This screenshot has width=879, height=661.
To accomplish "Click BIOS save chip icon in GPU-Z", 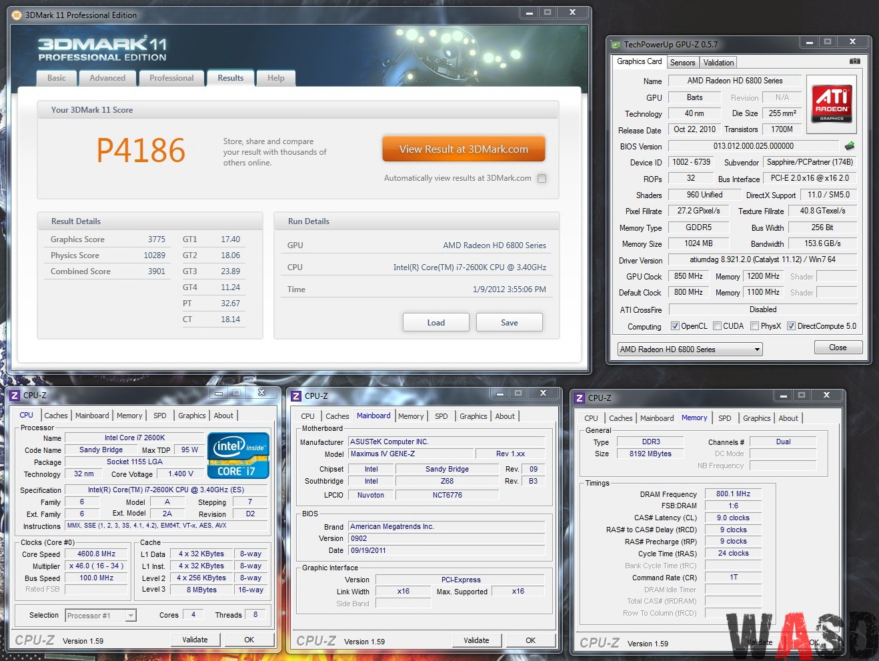I will pos(850,145).
